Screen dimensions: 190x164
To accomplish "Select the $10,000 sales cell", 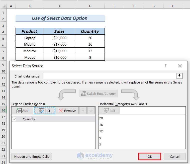I will 60,57.
